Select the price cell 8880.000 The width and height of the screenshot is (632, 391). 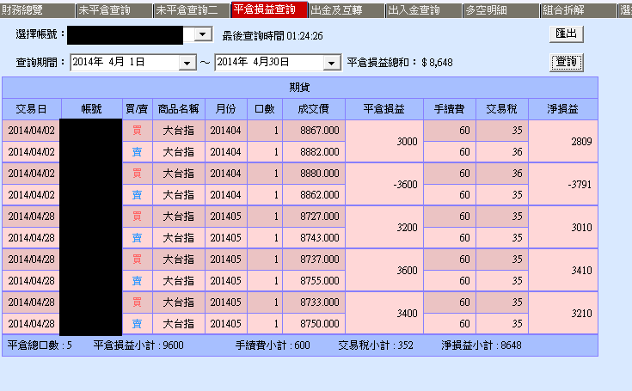point(314,174)
